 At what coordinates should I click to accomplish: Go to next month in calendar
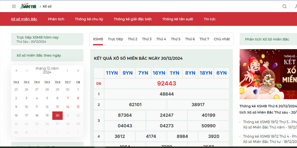pos(67,70)
